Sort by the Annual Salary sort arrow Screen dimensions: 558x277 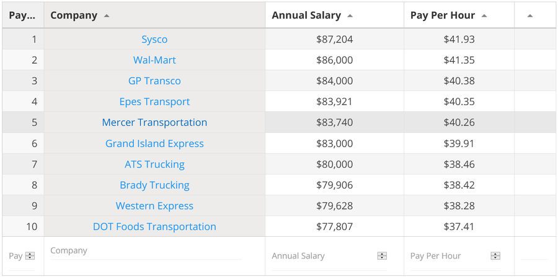[x=350, y=16]
